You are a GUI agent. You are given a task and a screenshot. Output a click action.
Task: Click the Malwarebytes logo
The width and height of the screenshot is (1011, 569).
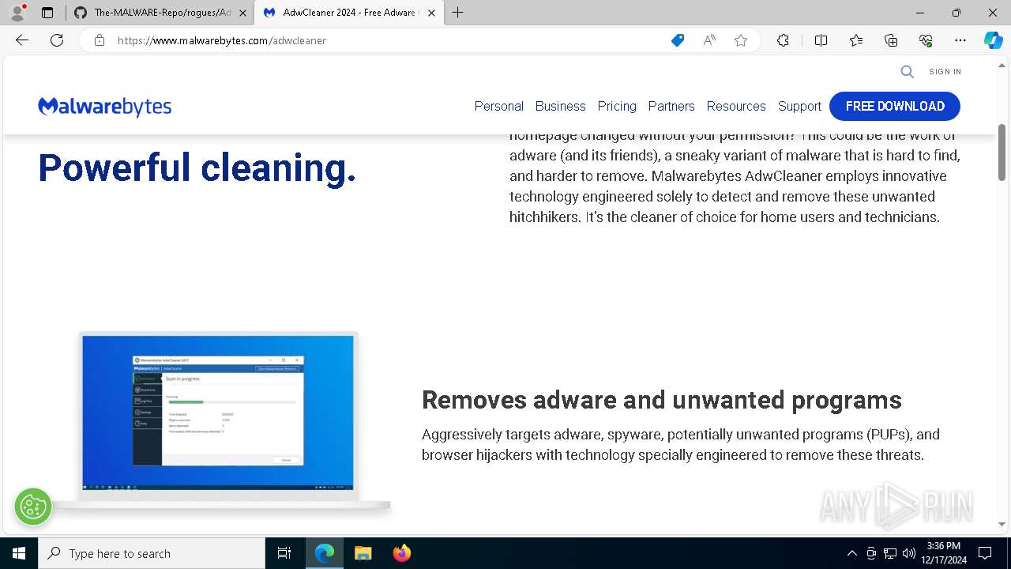(x=105, y=107)
